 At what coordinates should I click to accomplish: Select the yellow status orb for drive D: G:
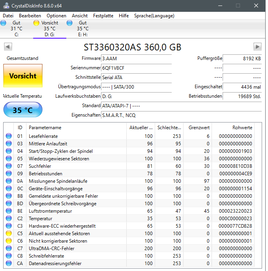pos(36,23)
